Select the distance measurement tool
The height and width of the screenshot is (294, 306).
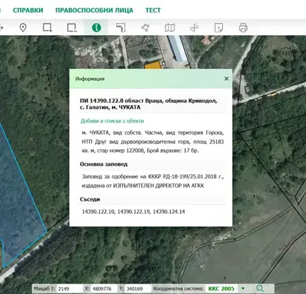pos(121,27)
